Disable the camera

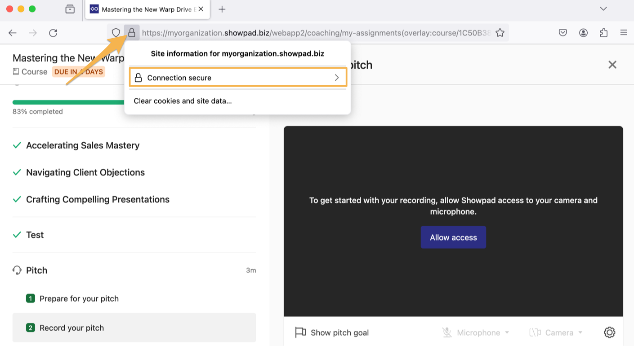535,332
